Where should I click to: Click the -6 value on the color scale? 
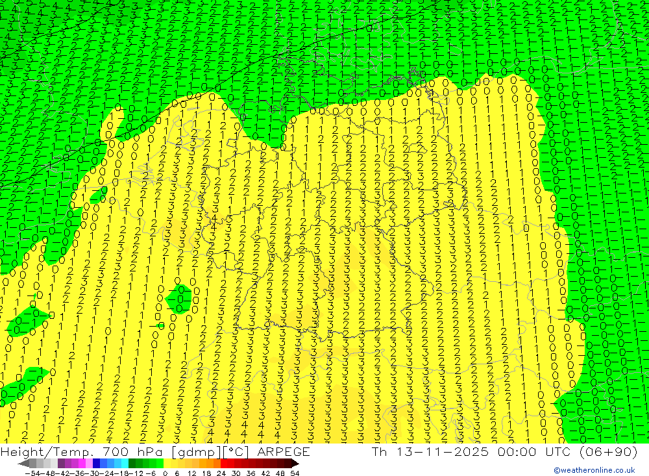(151, 473)
